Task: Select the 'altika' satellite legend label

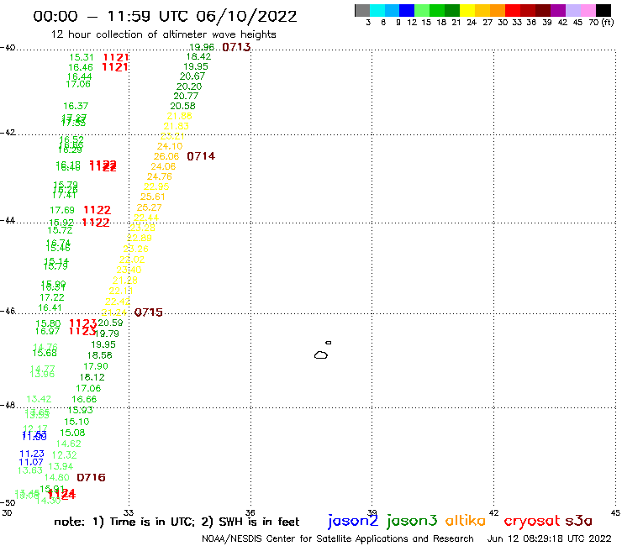Action: pos(466,521)
